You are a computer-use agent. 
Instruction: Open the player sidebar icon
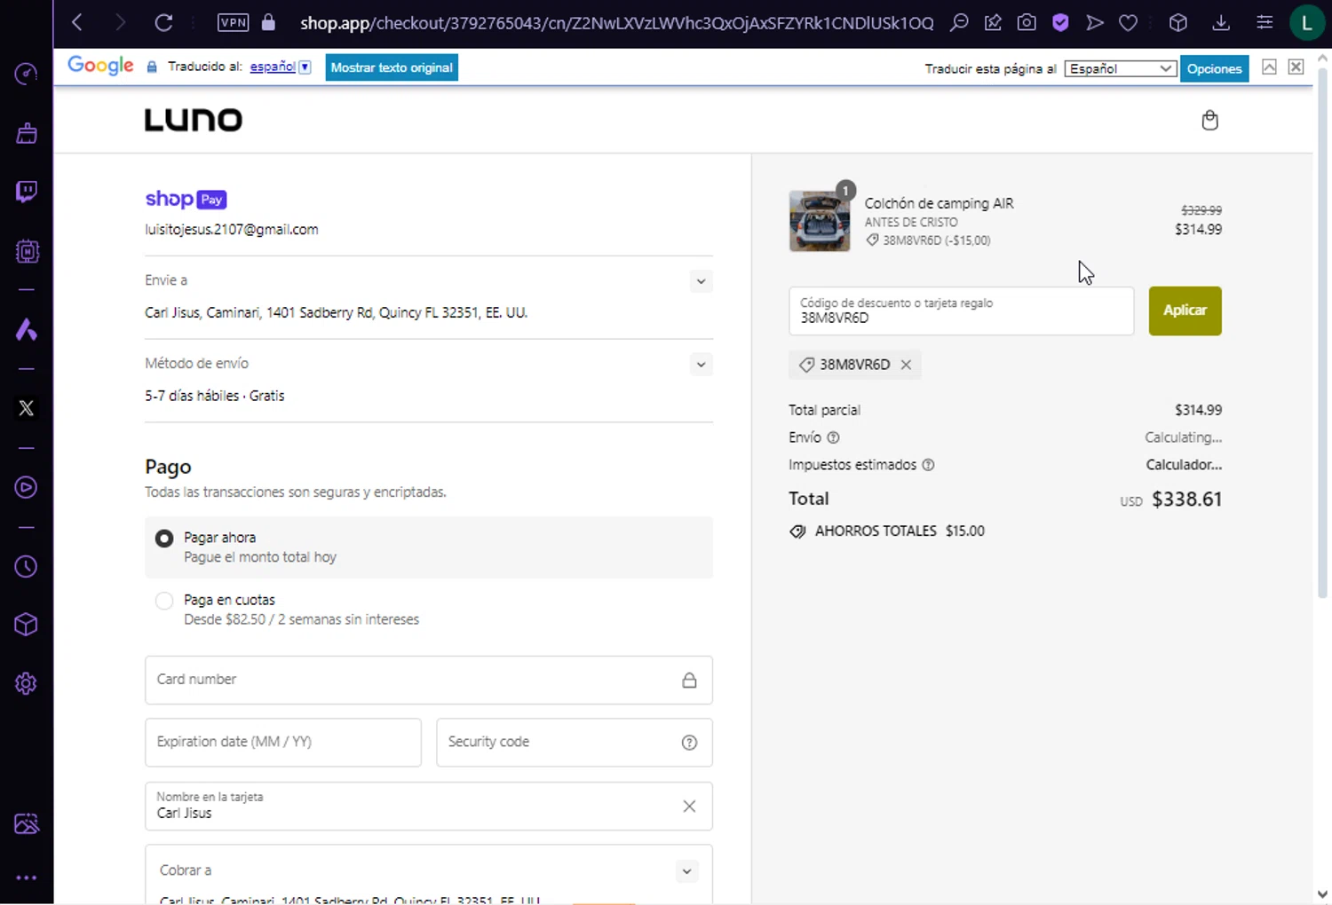point(26,487)
